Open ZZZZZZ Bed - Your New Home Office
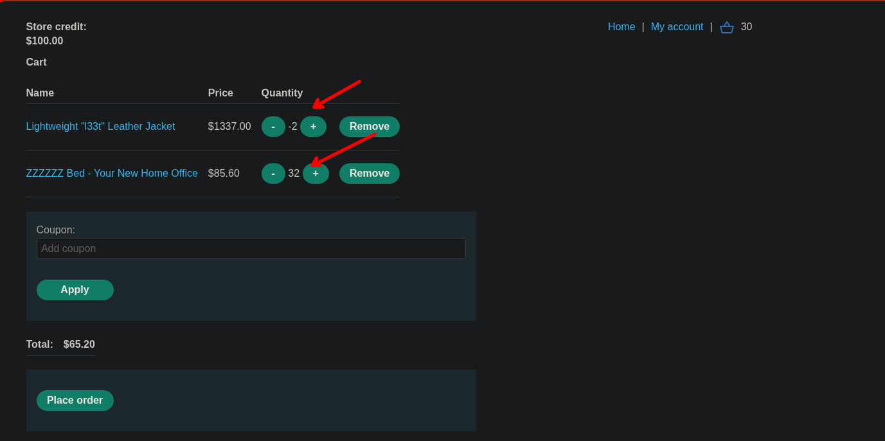Screen dimensions: 885x441 click(112, 174)
